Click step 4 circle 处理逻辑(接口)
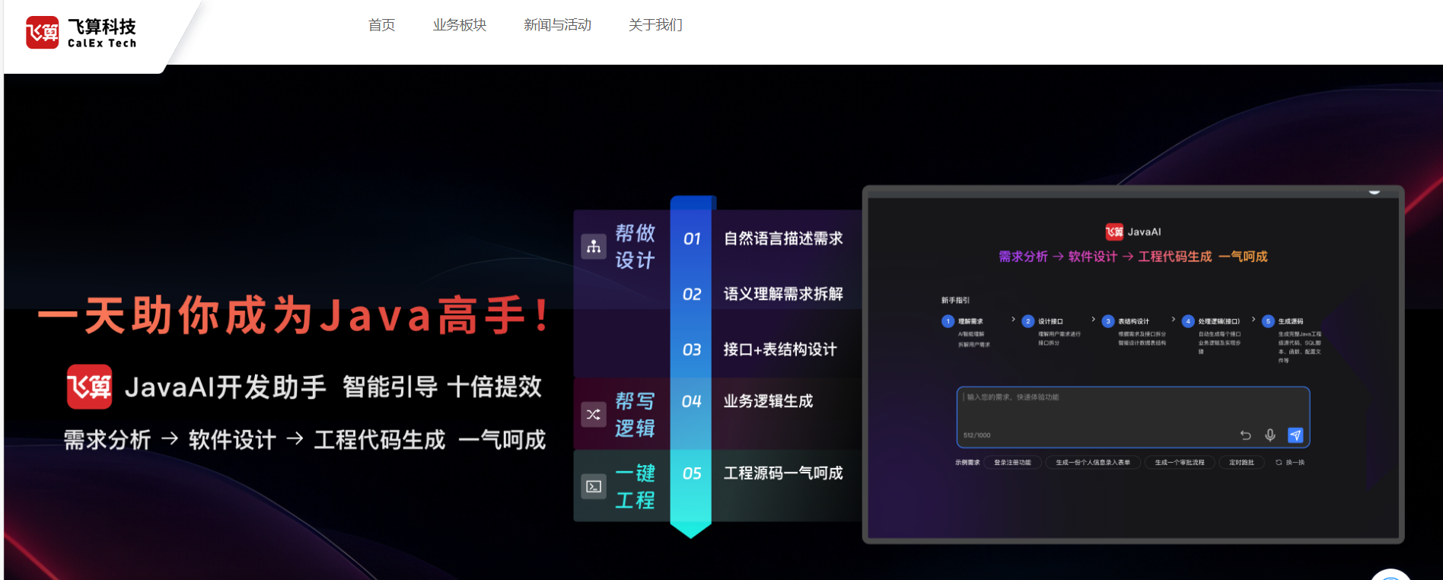 1188,321
